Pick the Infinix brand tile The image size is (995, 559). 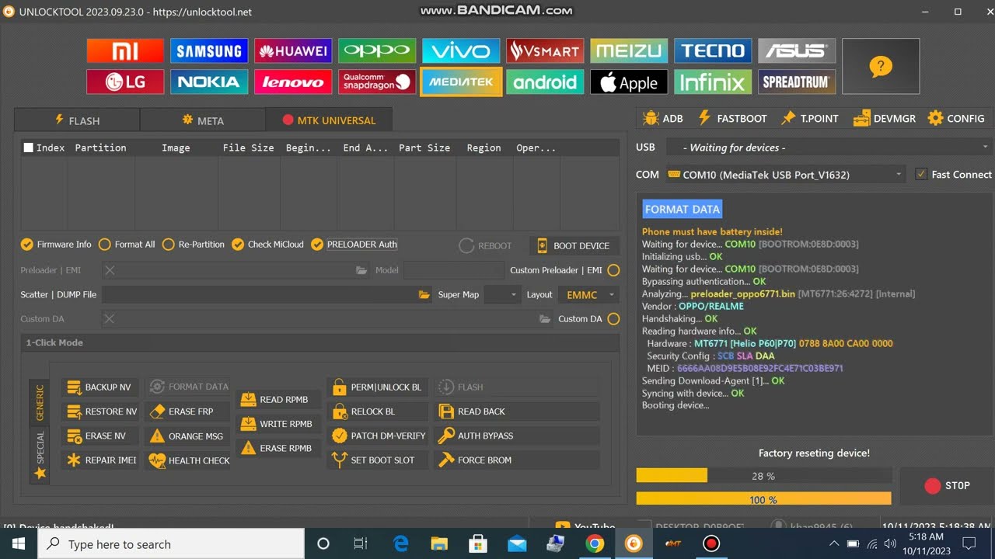tap(713, 82)
